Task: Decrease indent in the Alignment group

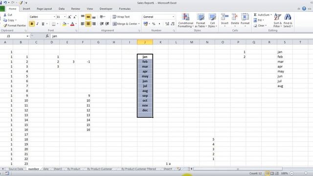Action: (102, 24)
